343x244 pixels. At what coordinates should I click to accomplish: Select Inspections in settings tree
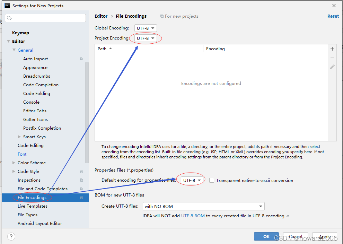click(x=29, y=180)
